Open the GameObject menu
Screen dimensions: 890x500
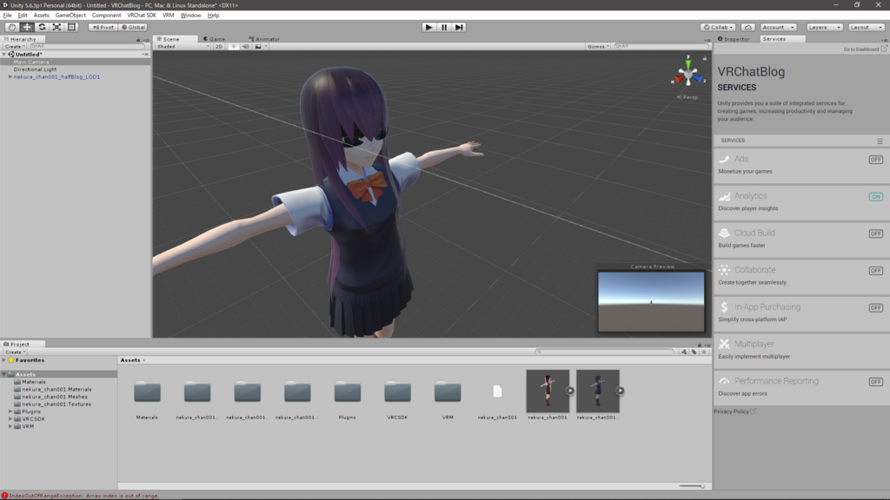(x=70, y=16)
